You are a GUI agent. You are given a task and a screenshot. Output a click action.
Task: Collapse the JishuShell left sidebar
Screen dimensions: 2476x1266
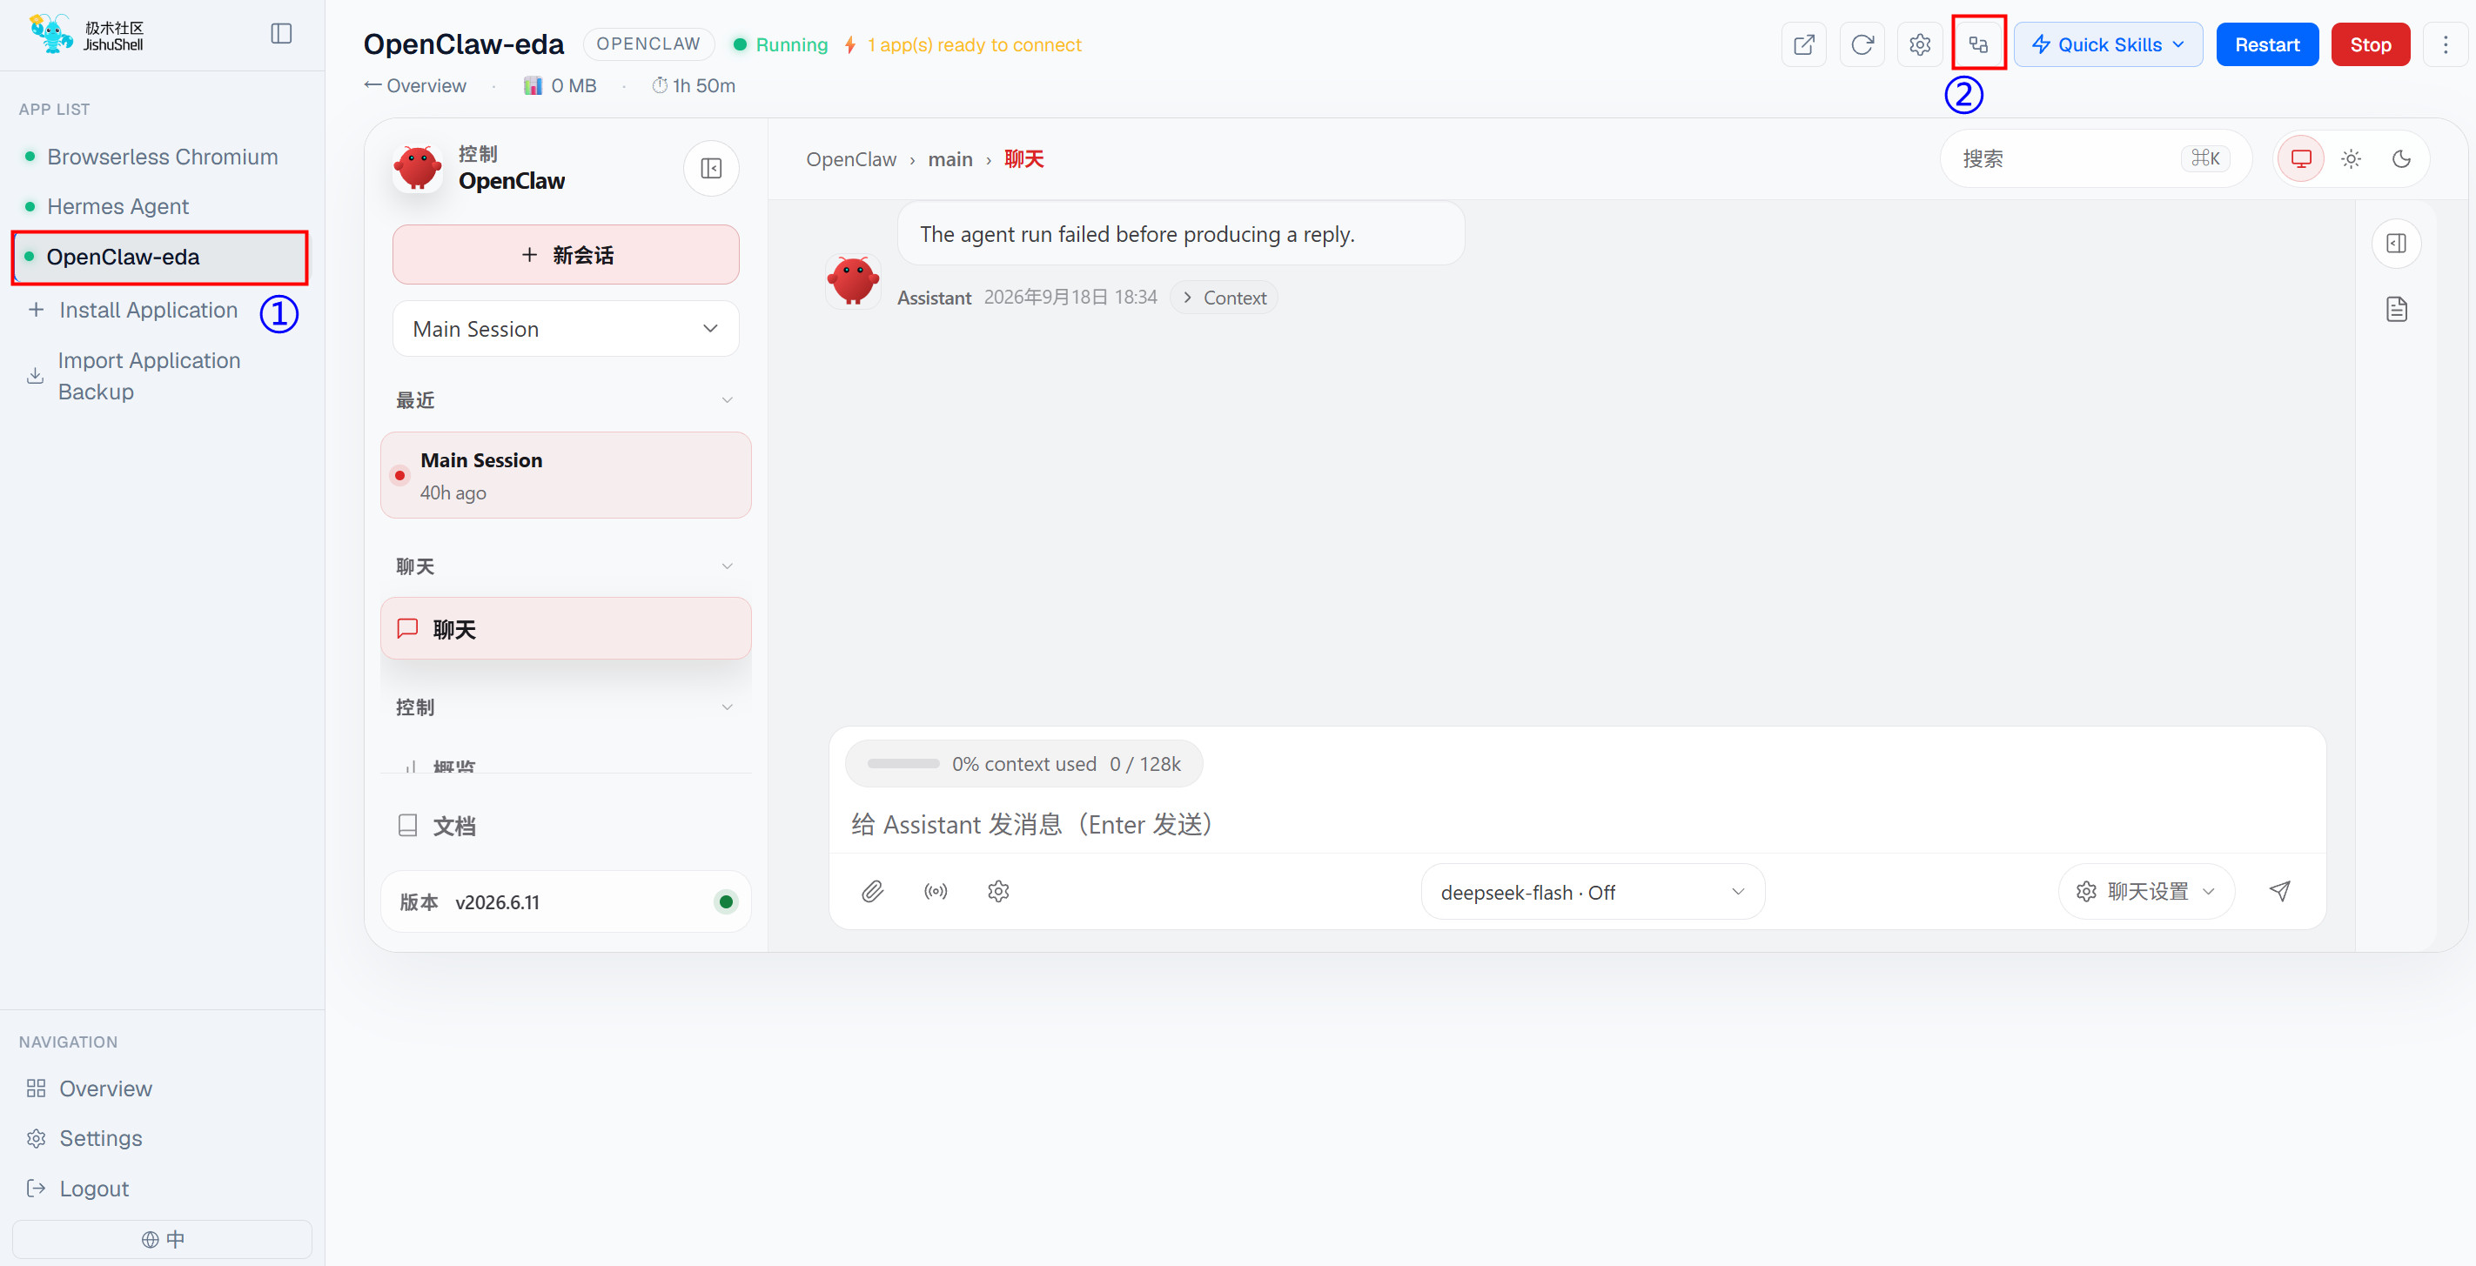(x=280, y=34)
